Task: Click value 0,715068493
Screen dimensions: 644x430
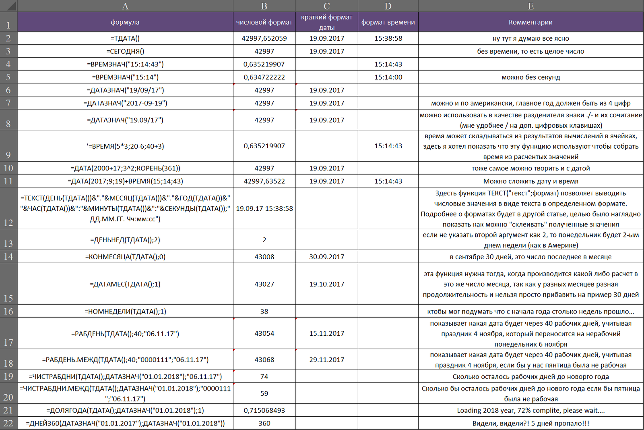Action: 264,410
